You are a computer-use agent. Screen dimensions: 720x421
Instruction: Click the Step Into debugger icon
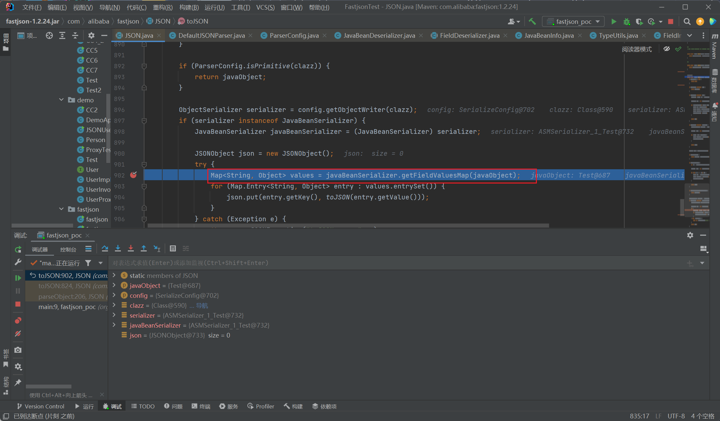point(118,248)
